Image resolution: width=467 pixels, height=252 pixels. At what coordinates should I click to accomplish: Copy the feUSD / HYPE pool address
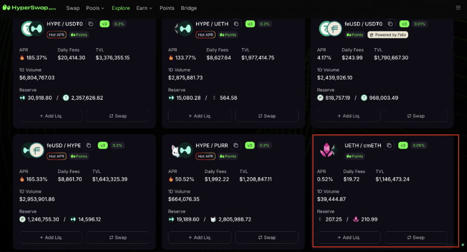coord(89,145)
